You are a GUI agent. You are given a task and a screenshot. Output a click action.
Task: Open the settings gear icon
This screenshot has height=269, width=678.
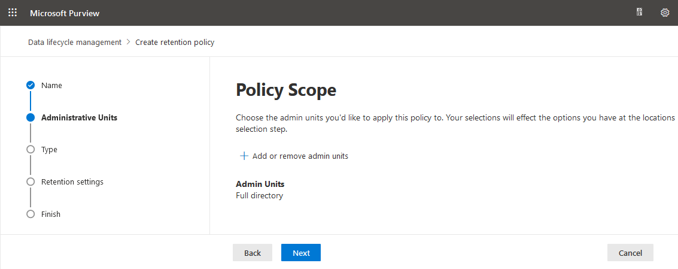[665, 13]
